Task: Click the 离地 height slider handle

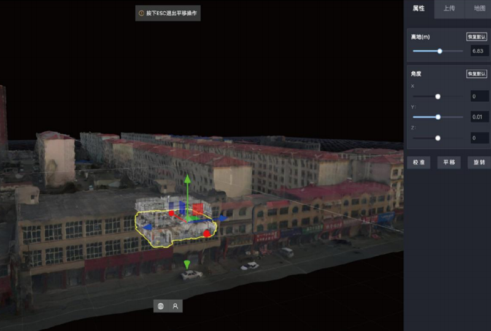Action: pyautogui.click(x=439, y=51)
